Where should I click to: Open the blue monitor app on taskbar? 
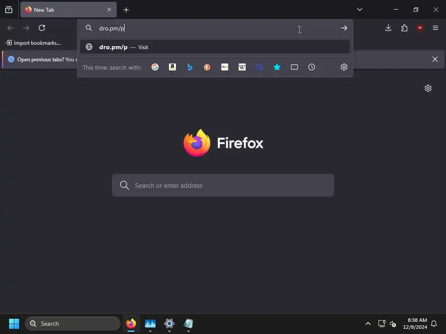click(x=150, y=324)
